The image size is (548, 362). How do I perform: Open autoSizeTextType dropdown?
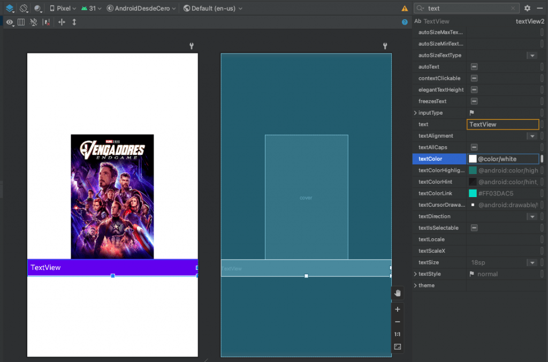click(532, 55)
